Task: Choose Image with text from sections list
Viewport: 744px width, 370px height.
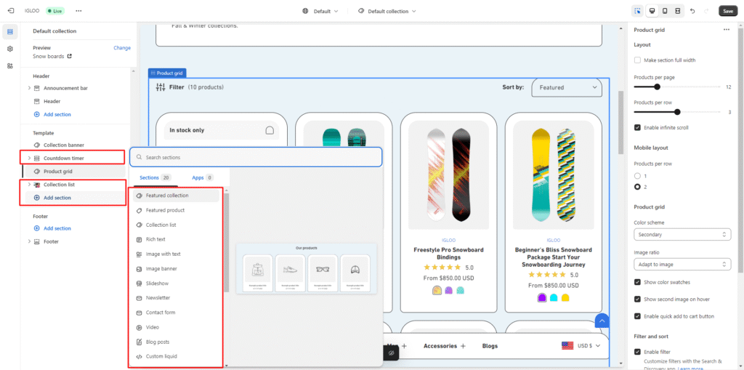Action: [x=163, y=254]
